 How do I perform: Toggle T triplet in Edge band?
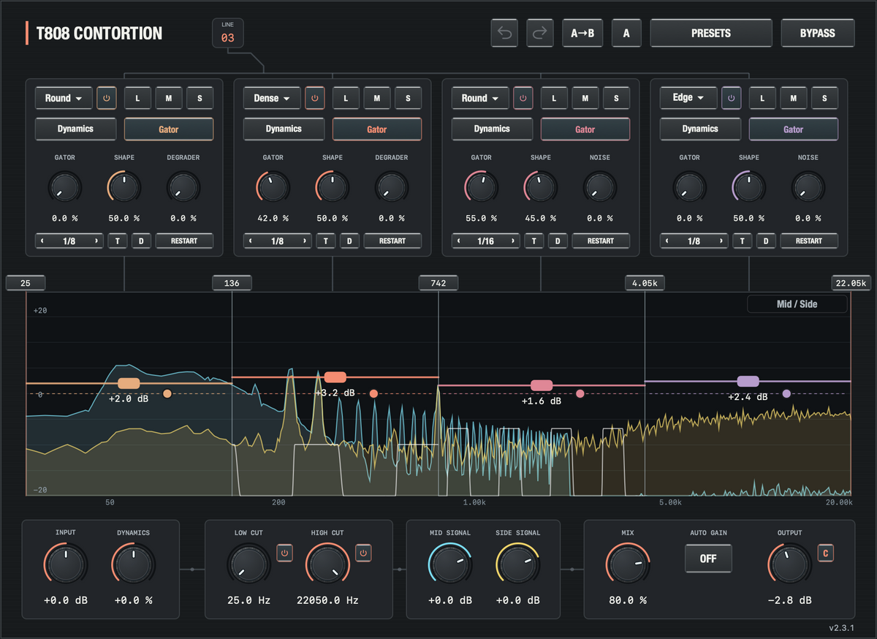743,241
